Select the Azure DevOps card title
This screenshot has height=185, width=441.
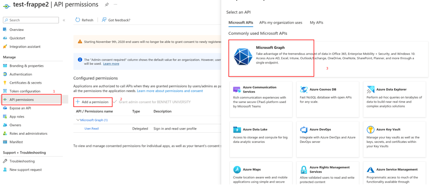click(320, 130)
